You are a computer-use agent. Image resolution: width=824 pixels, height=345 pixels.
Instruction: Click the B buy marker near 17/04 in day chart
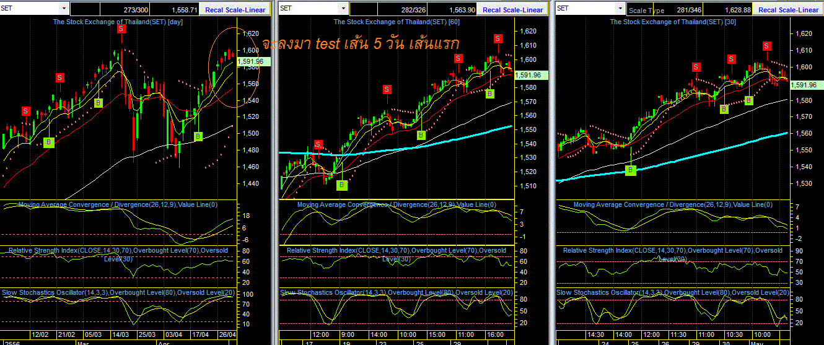pyautogui.click(x=198, y=136)
